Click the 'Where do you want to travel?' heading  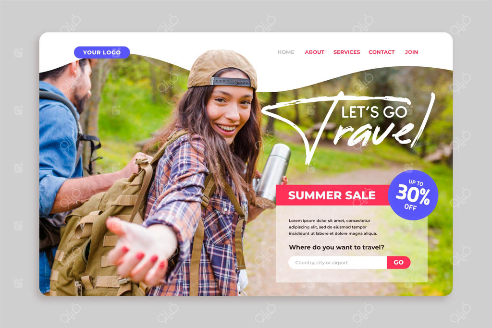click(336, 247)
